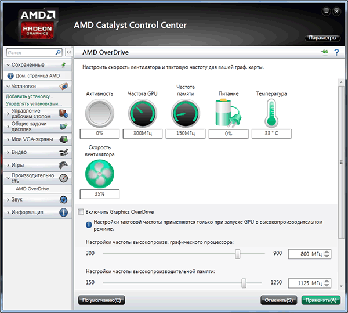Open help with the question mark icon
Image resolution: width=348 pixels, height=313 pixels.
(336, 52)
